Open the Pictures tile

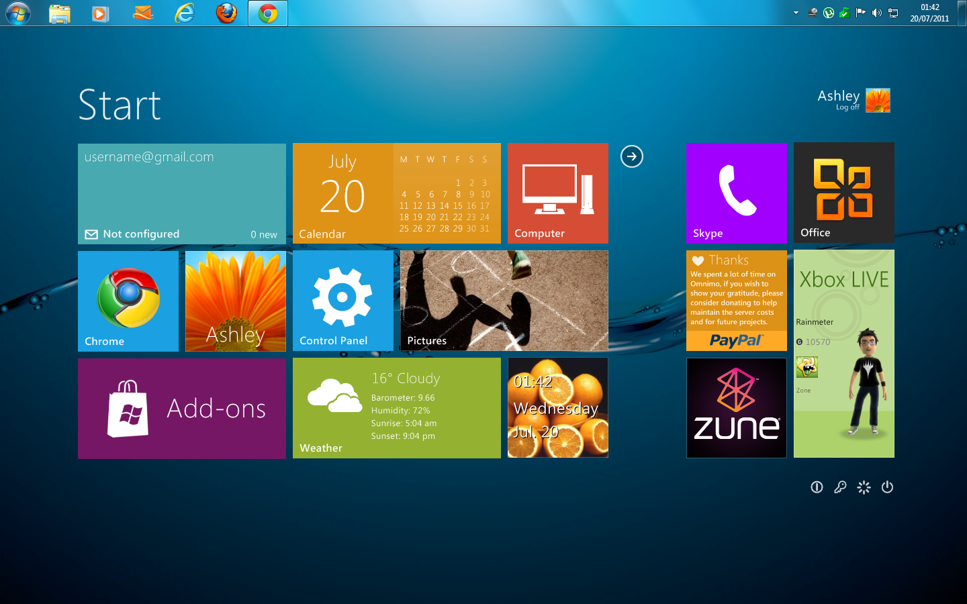(504, 301)
